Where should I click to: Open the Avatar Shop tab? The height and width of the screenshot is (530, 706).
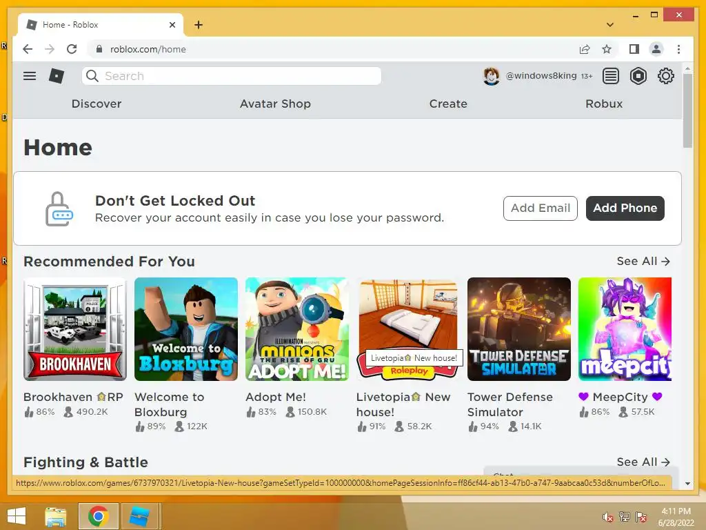275,104
